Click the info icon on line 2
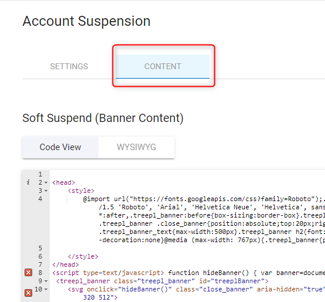 pyautogui.click(x=28, y=182)
